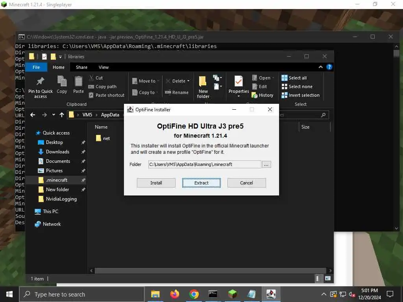Open the Minecraft taskbar icon

pyautogui.click(x=232, y=294)
